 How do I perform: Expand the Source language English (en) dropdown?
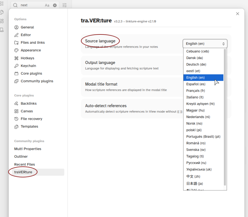click(205, 44)
